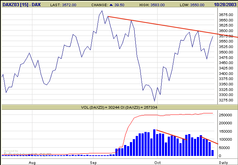Click the Sep month label on time axis
The height and width of the screenshot is (165, 238).
pyautogui.click(x=93, y=163)
